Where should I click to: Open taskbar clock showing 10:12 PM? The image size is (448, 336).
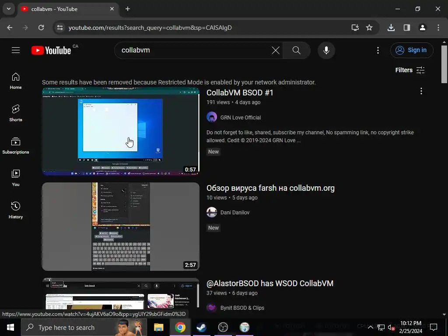(x=410, y=327)
